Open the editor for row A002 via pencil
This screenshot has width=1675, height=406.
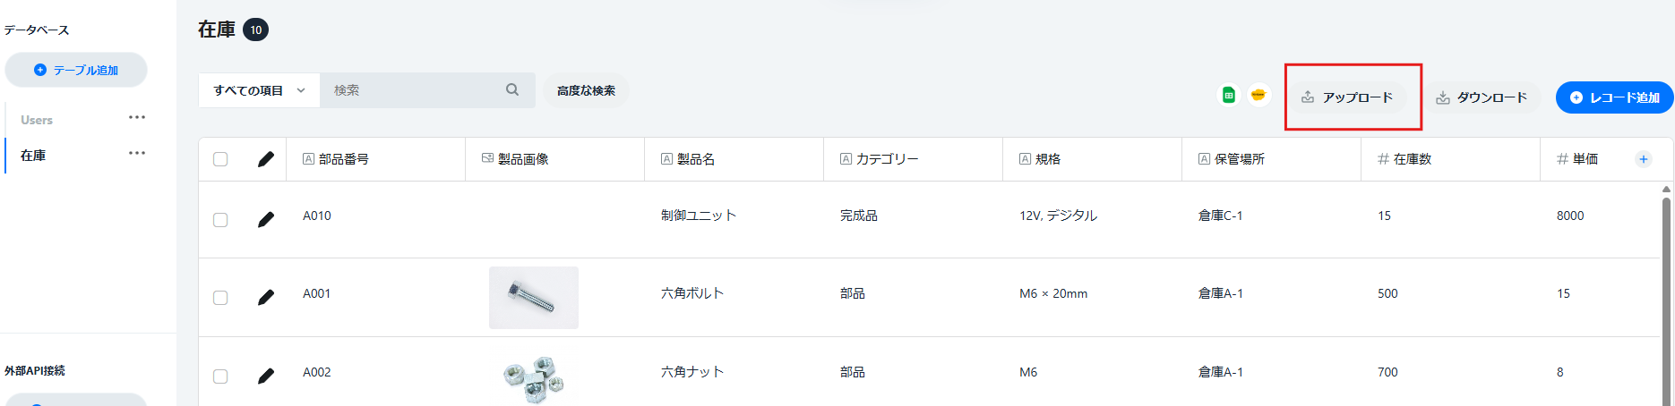pyautogui.click(x=266, y=376)
